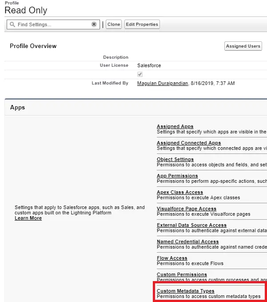Toggle the checkbox below User License
This screenshot has height=302, width=267.
(x=140, y=74)
